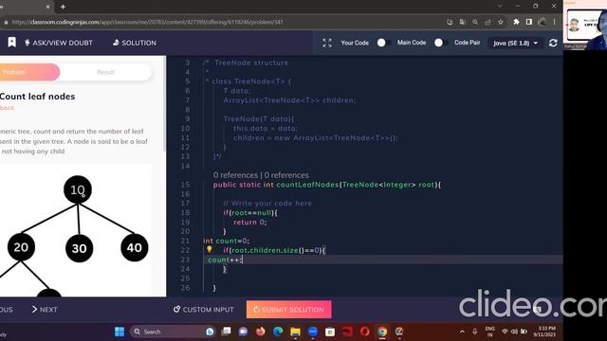Open the Wi-Fi network tray icon
Viewport: 607px width, 341px height.
click(x=505, y=332)
